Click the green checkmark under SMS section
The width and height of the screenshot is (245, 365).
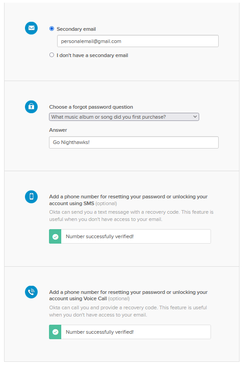coord(55,236)
